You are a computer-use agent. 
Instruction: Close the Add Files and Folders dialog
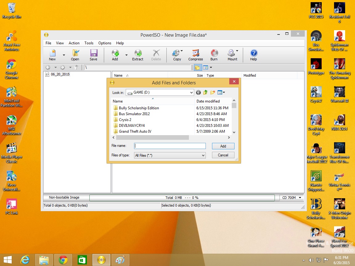point(234,81)
